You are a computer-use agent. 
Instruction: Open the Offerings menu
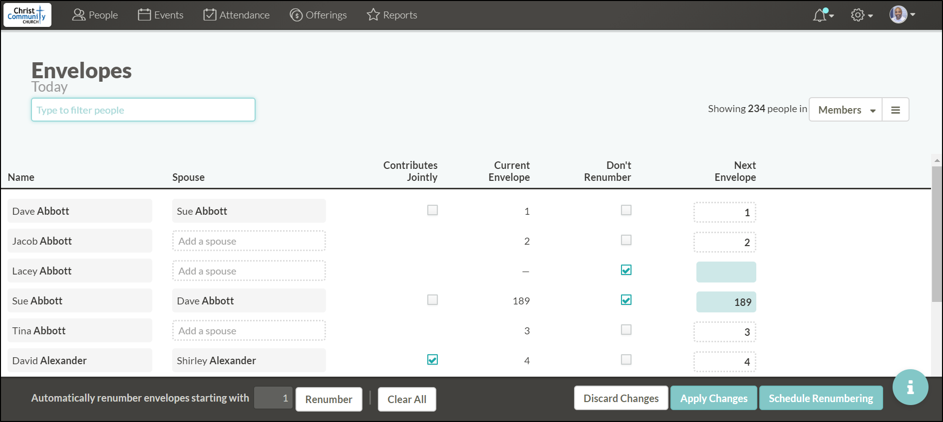pos(318,15)
